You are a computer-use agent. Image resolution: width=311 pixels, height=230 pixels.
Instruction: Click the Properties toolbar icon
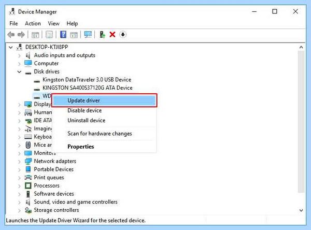coord(49,35)
